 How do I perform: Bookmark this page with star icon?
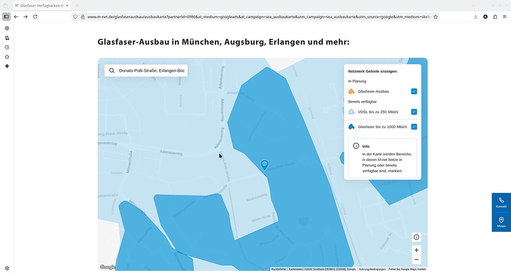tap(435, 17)
